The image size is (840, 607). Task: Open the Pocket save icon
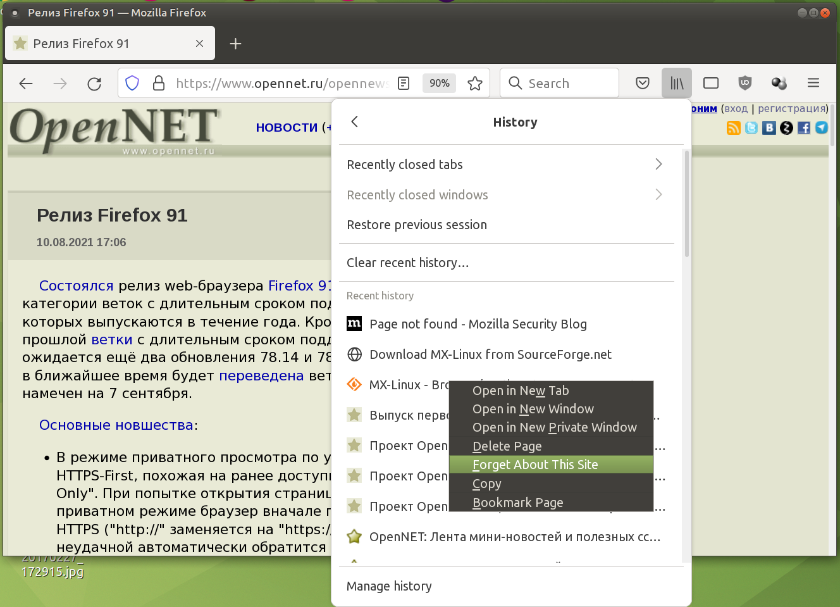point(643,83)
